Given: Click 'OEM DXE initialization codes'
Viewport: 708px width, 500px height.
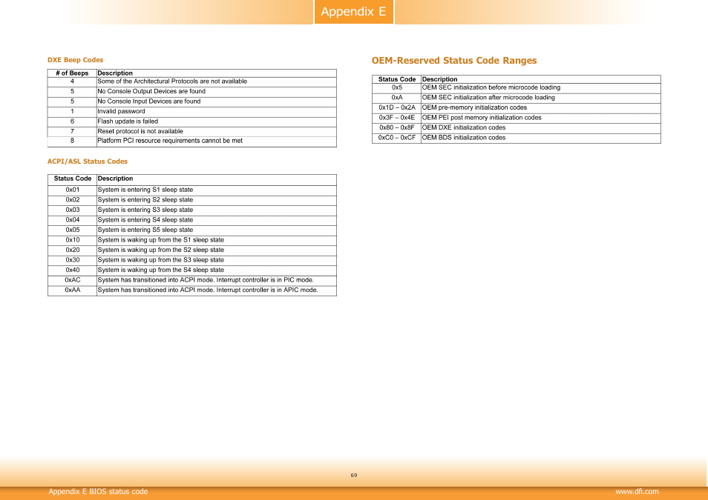Looking at the screenshot, I should 464,127.
